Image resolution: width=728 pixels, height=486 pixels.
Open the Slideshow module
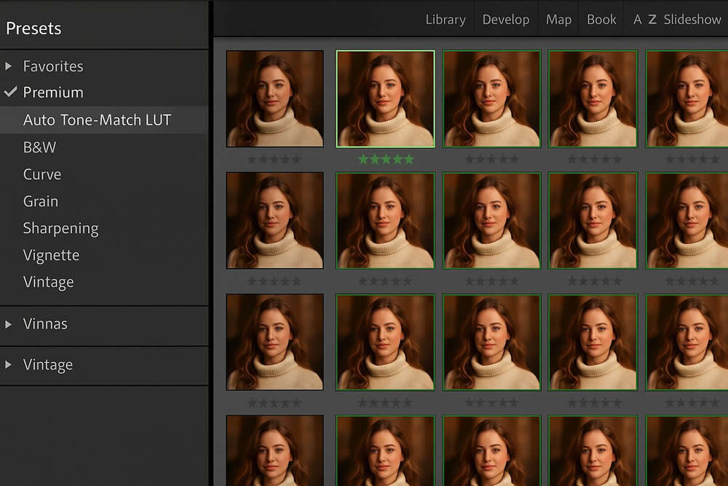(692, 20)
